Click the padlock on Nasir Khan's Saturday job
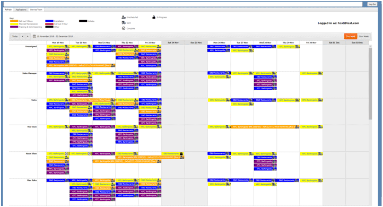Screen dimensions: 383x207 (x=181, y=153)
